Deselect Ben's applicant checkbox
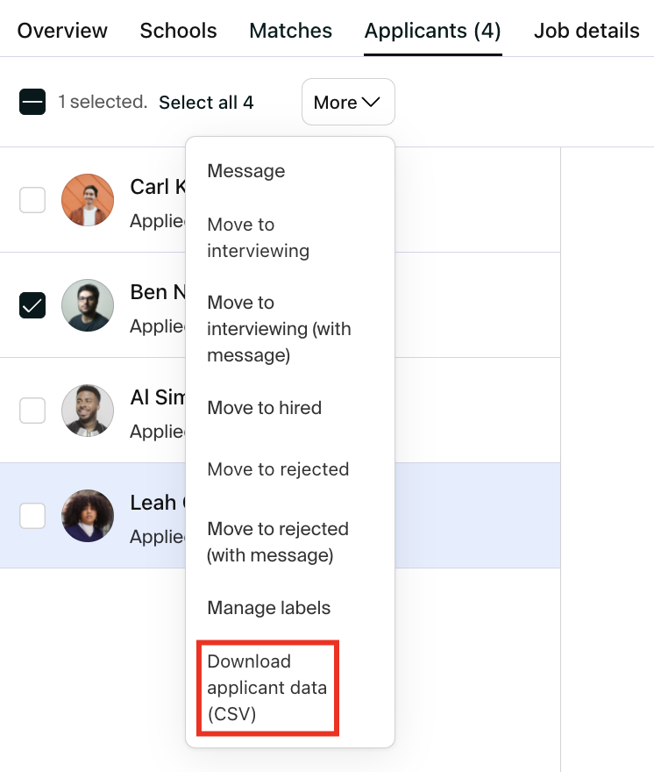 [x=32, y=305]
